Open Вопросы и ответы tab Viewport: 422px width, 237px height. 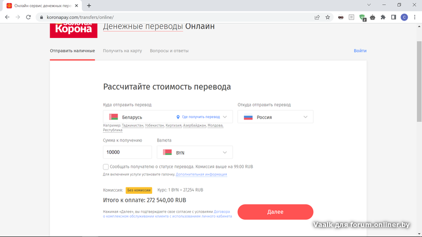coord(169,51)
